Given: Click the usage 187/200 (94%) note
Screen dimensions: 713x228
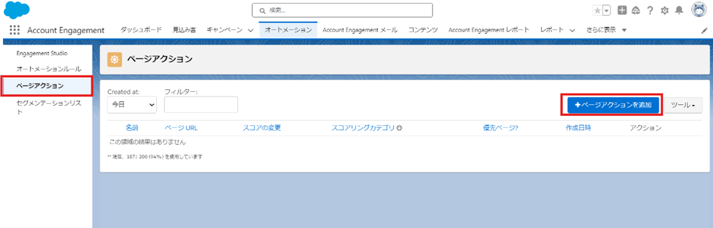Looking at the screenshot, I should pos(154,157).
